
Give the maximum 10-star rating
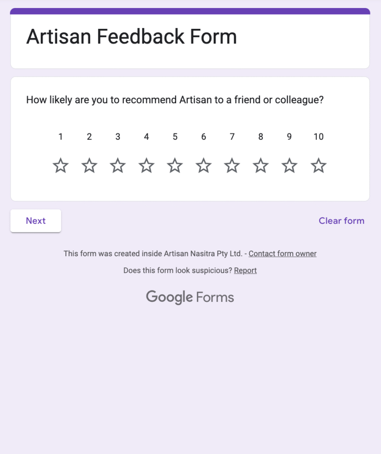(x=319, y=166)
